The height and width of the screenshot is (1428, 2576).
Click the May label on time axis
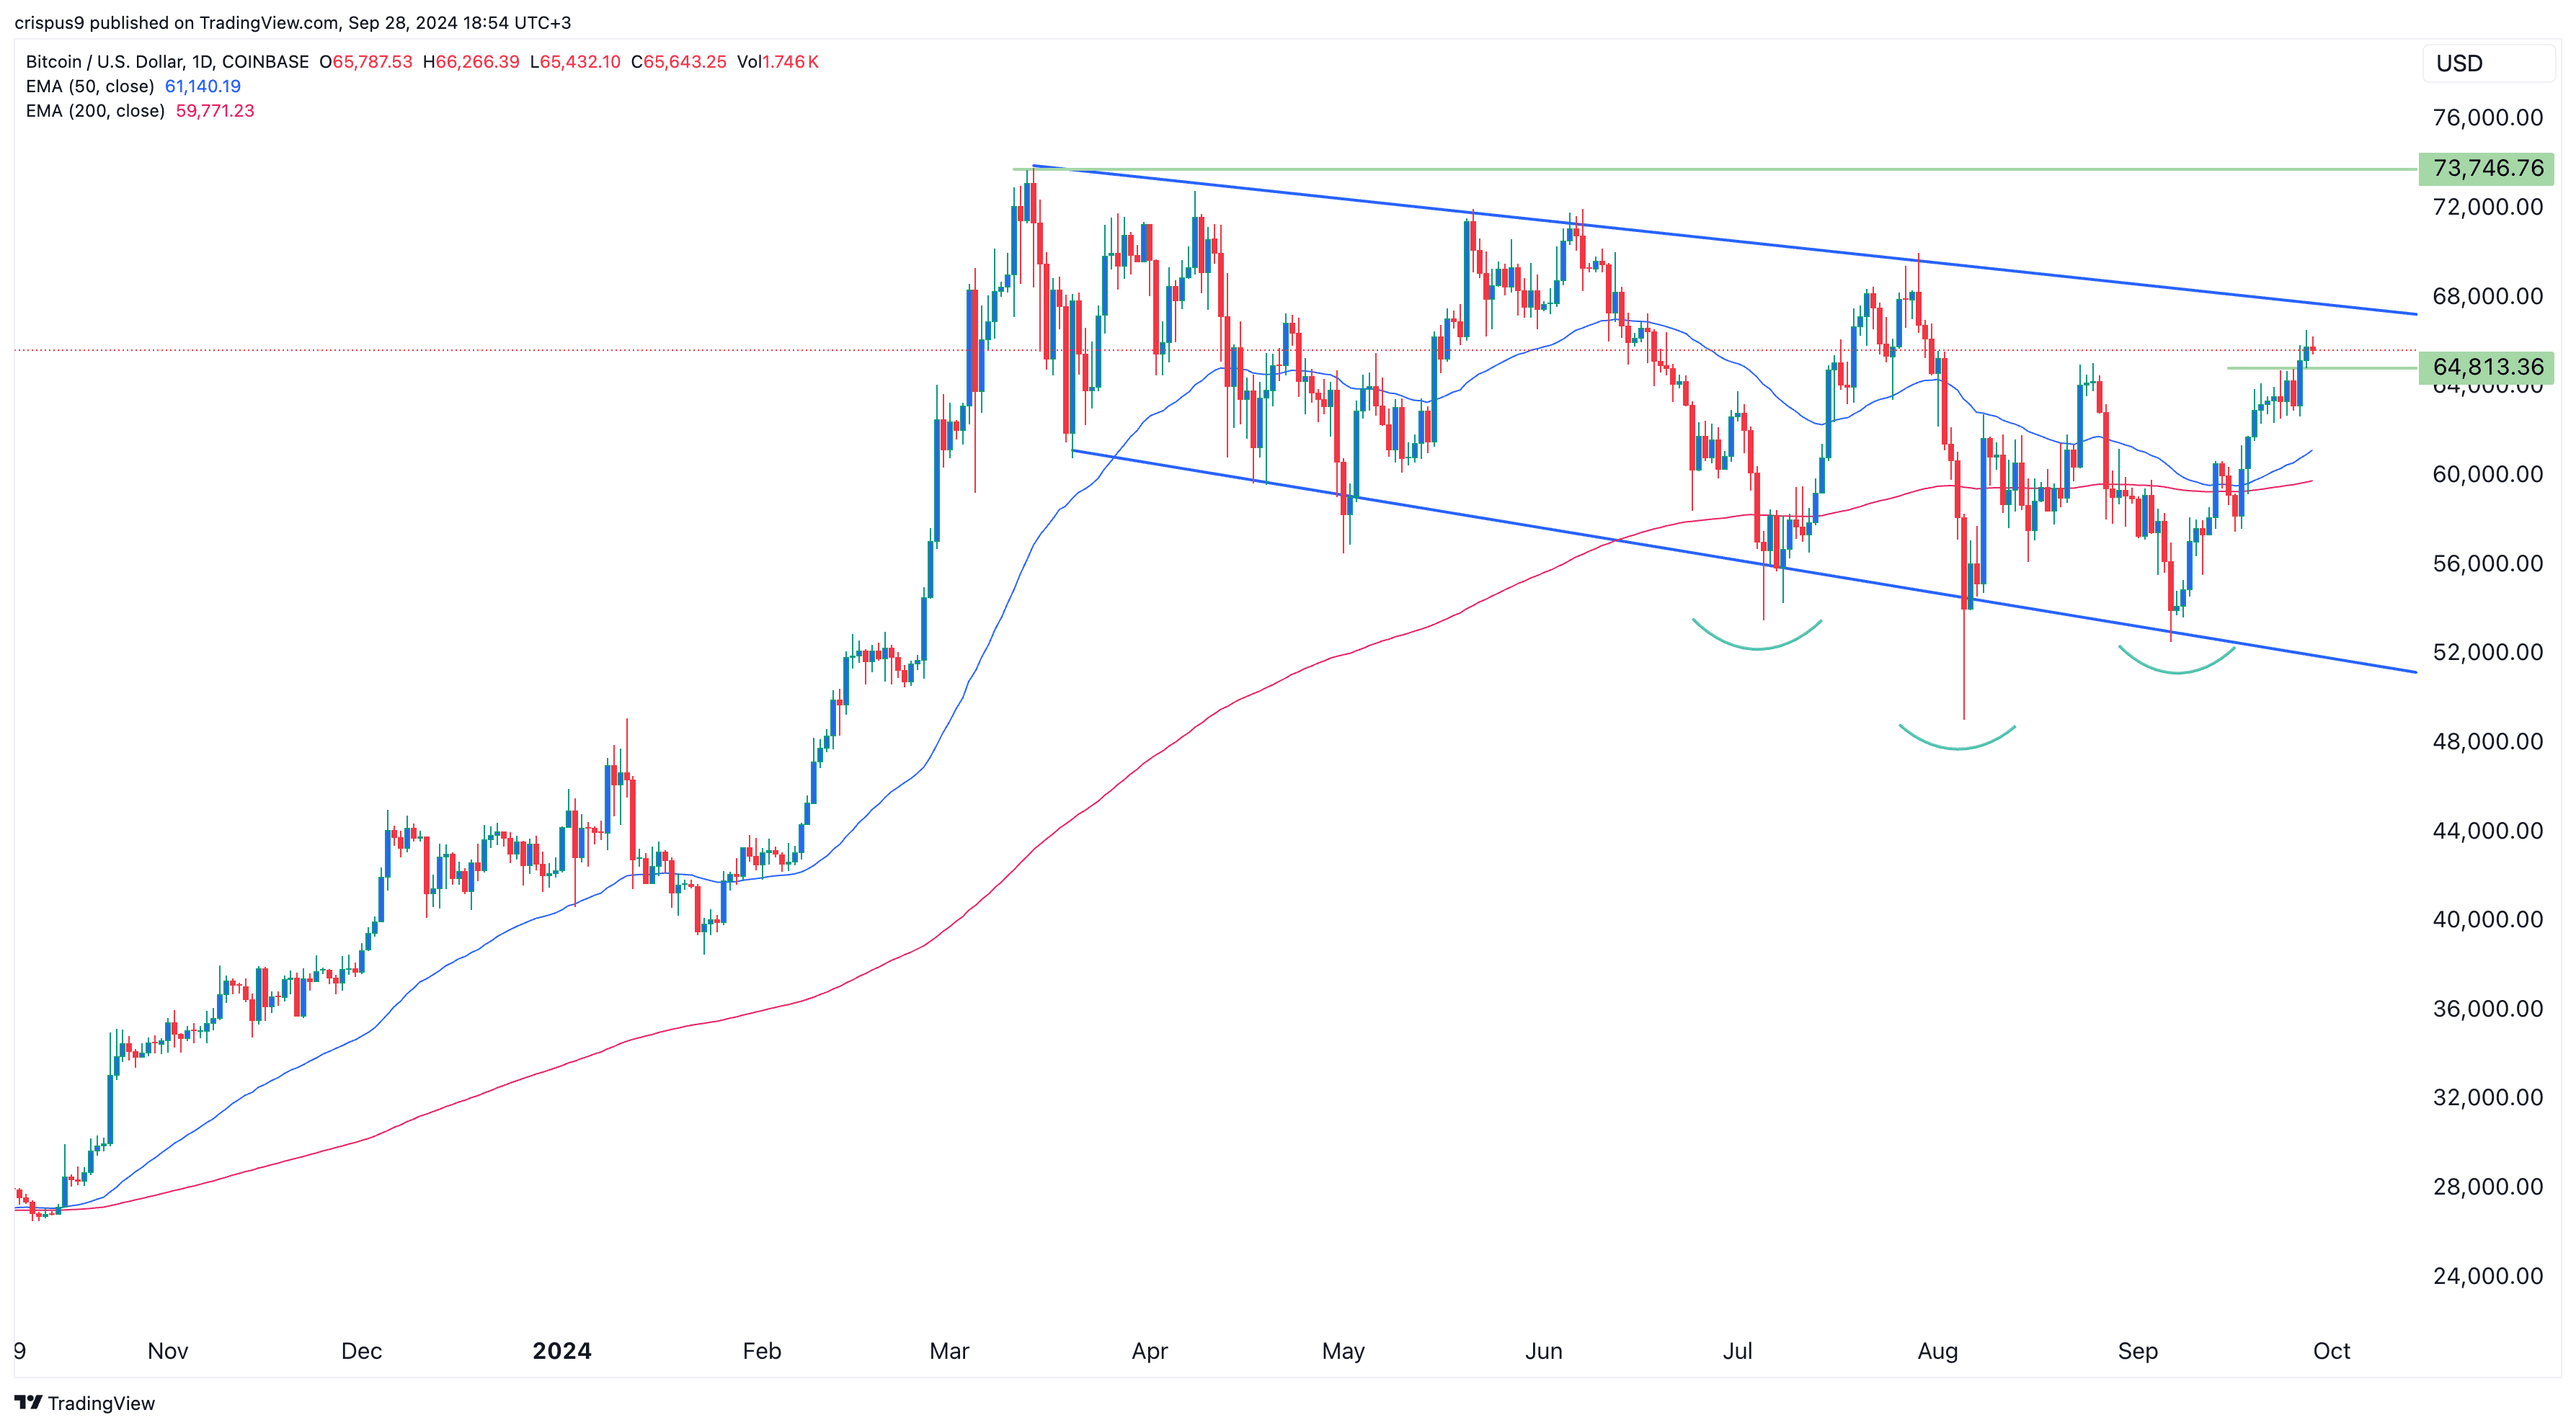coord(1343,1351)
